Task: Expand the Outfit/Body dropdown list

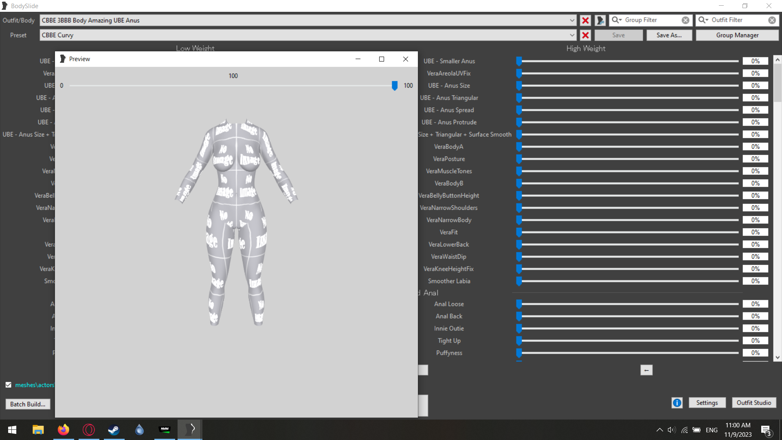Action: 572,20
